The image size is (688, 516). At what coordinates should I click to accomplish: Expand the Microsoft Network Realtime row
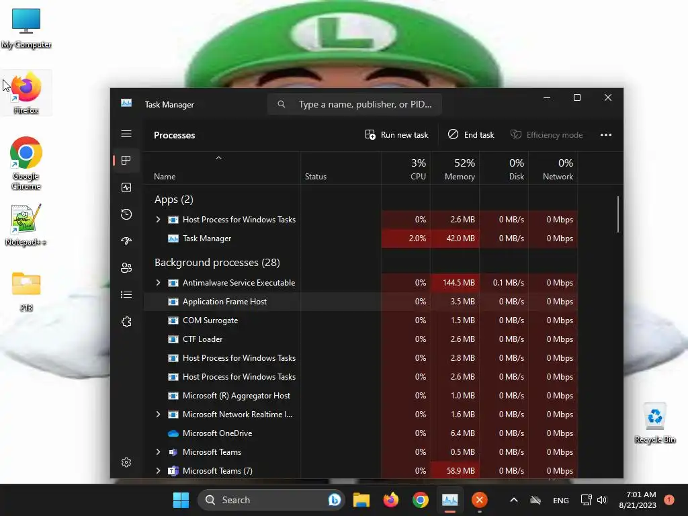[x=158, y=414]
